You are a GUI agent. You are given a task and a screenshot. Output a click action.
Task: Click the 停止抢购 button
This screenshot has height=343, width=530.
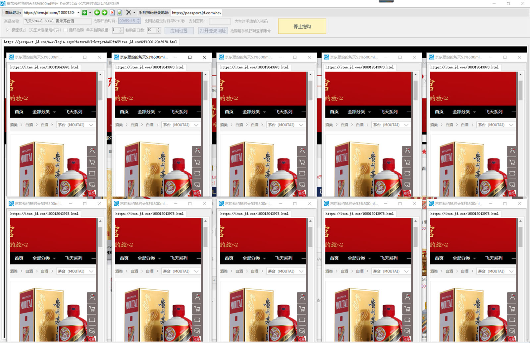click(302, 26)
